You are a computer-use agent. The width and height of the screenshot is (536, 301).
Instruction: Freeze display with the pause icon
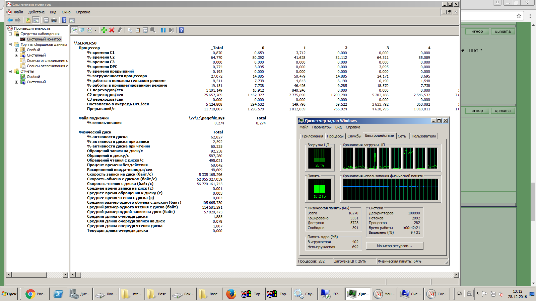pos(163,30)
